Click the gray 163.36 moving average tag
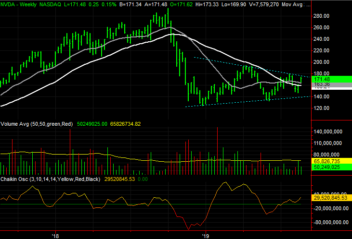This screenshot has height=239, width=352. point(332,84)
